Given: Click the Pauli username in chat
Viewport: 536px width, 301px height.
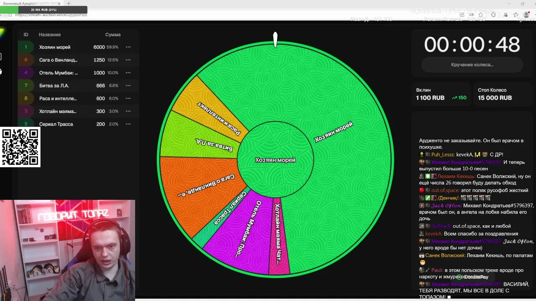Looking at the screenshot, I should click(x=437, y=270).
